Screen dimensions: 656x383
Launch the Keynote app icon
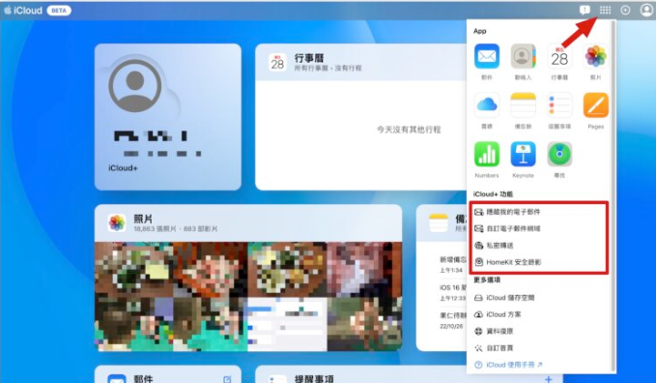(523, 154)
